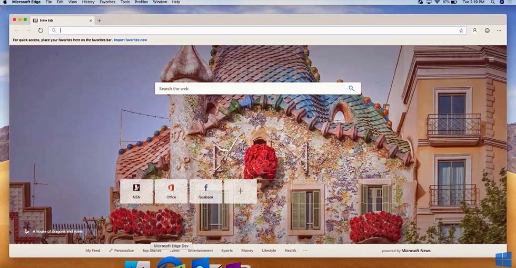This screenshot has width=516, height=268.
Task: Click the battery status icon
Action: pos(453,2)
